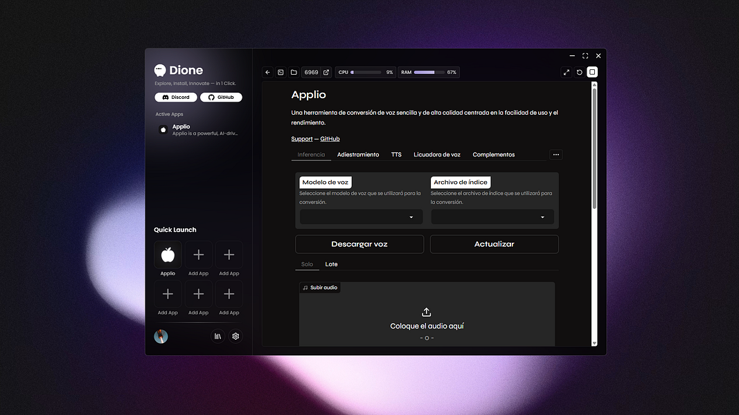Select Applio in Active Apps
739x415 pixels.
point(198,130)
